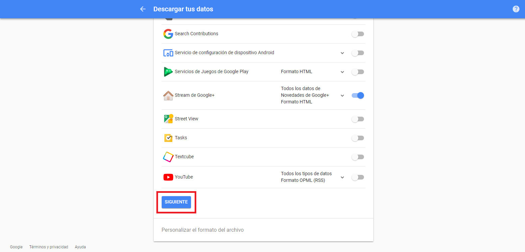Enable YouTube toggle
525x252 pixels.
point(358,177)
